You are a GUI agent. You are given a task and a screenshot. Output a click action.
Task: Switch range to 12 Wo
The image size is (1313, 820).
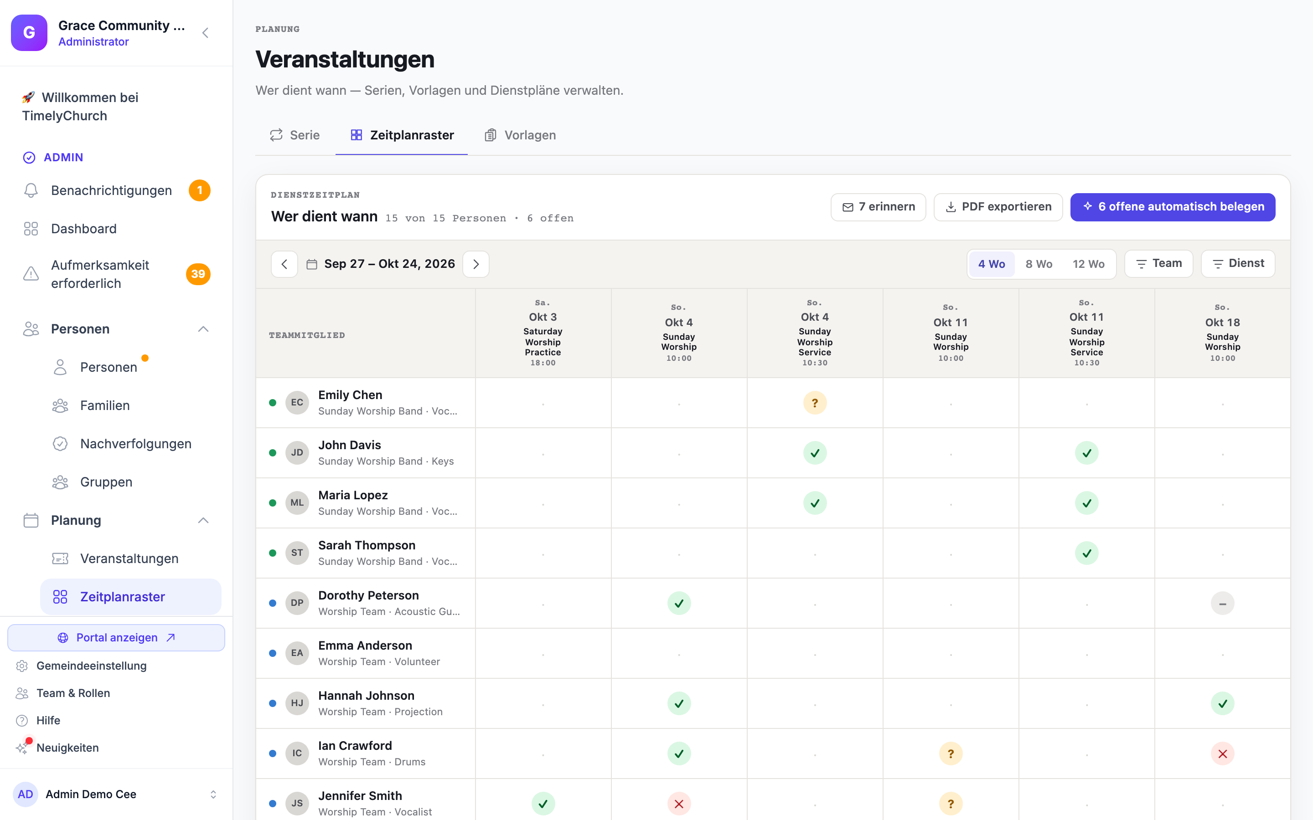(x=1088, y=264)
